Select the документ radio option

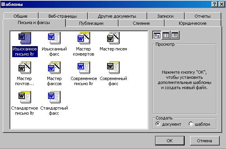[x=169, y=124]
